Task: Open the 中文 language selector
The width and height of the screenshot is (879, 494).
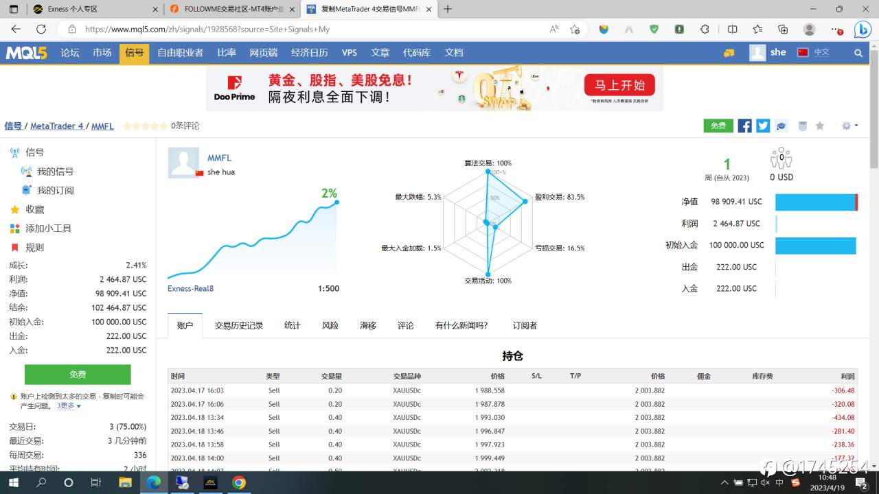Action: (814, 52)
